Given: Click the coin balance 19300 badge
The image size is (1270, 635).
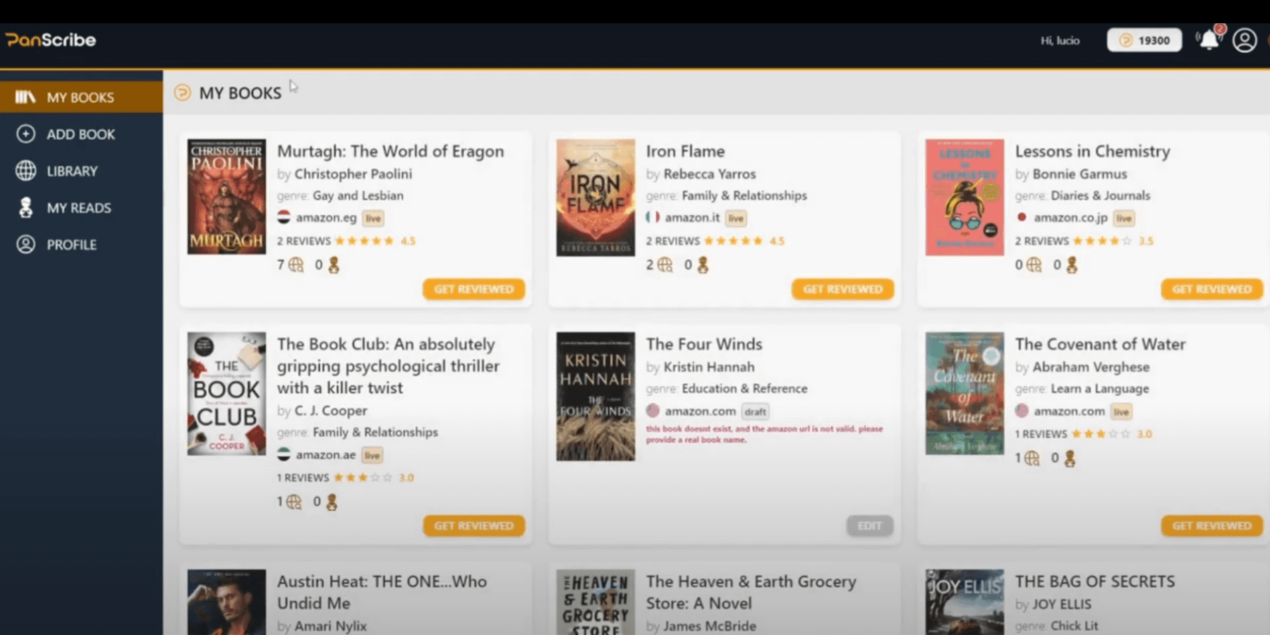Looking at the screenshot, I should [1144, 40].
